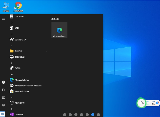Viewport: 160px width, 117px height.
Task: Open Microsoft Solitaire Collection
Action: click(x=28, y=86)
